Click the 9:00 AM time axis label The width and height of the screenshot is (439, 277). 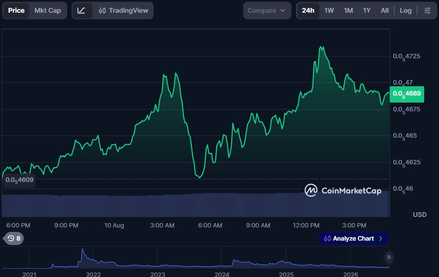[258, 225]
